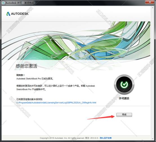
Task: Click the 许可激活 label under the icon
Action: [x=124, y=99]
